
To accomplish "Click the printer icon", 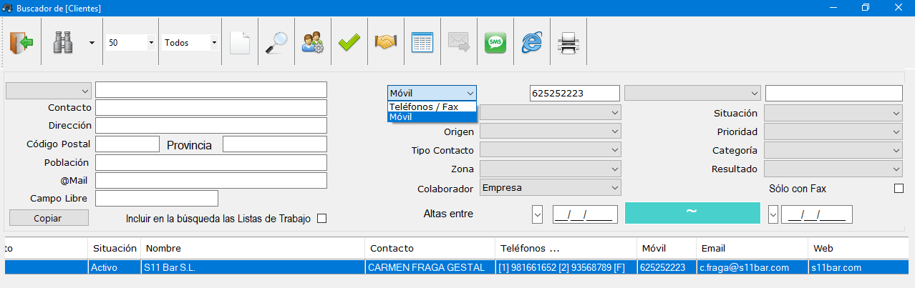I will coord(568,43).
